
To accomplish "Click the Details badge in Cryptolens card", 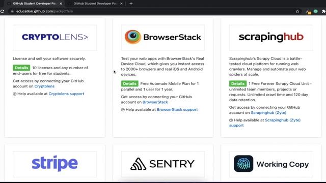I will [21, 68].
